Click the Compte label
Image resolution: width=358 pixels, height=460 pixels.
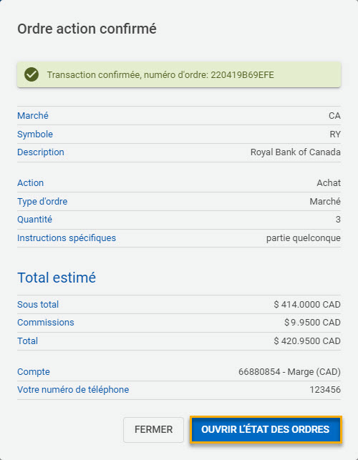point(34,372)
